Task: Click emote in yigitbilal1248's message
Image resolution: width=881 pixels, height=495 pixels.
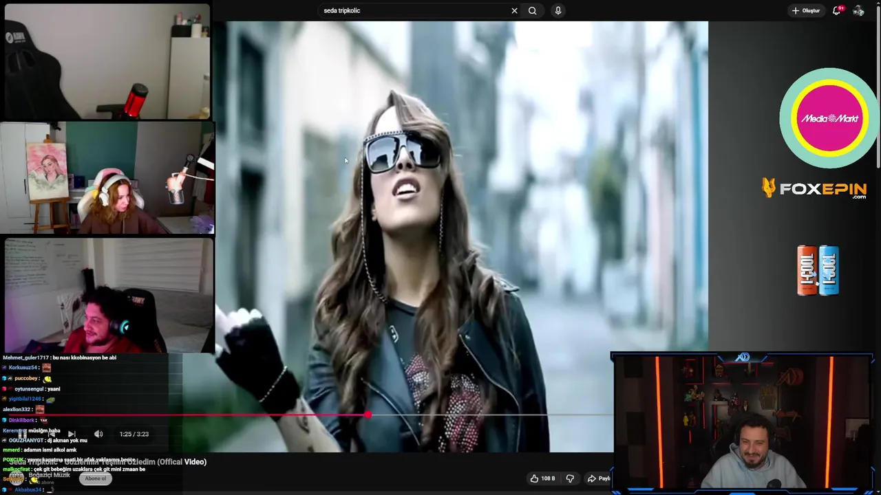Action: click(x=50, y=399)
